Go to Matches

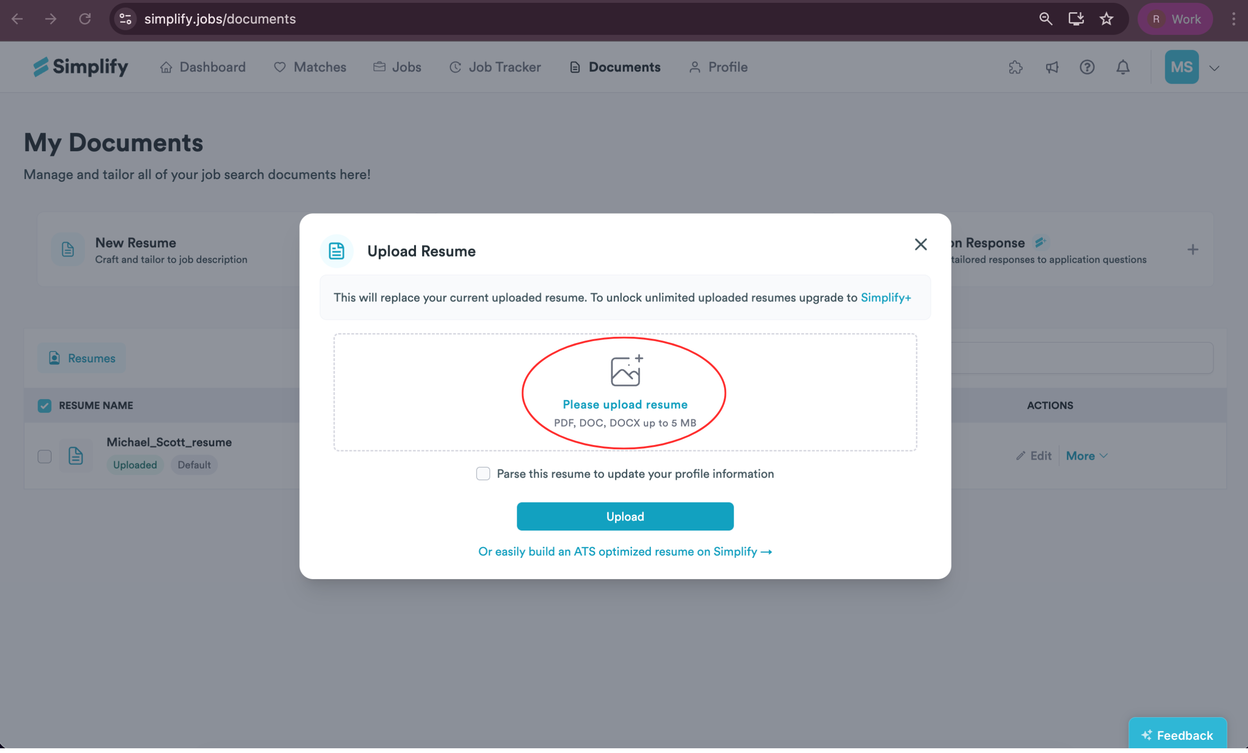310,67
